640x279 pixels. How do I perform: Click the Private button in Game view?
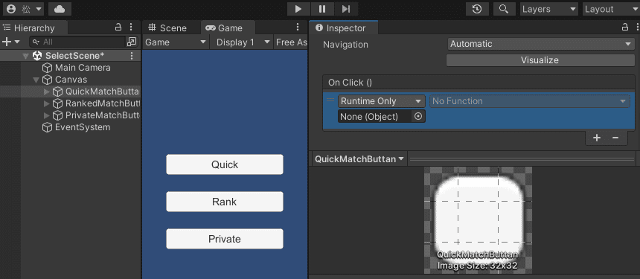pos(225,239)
